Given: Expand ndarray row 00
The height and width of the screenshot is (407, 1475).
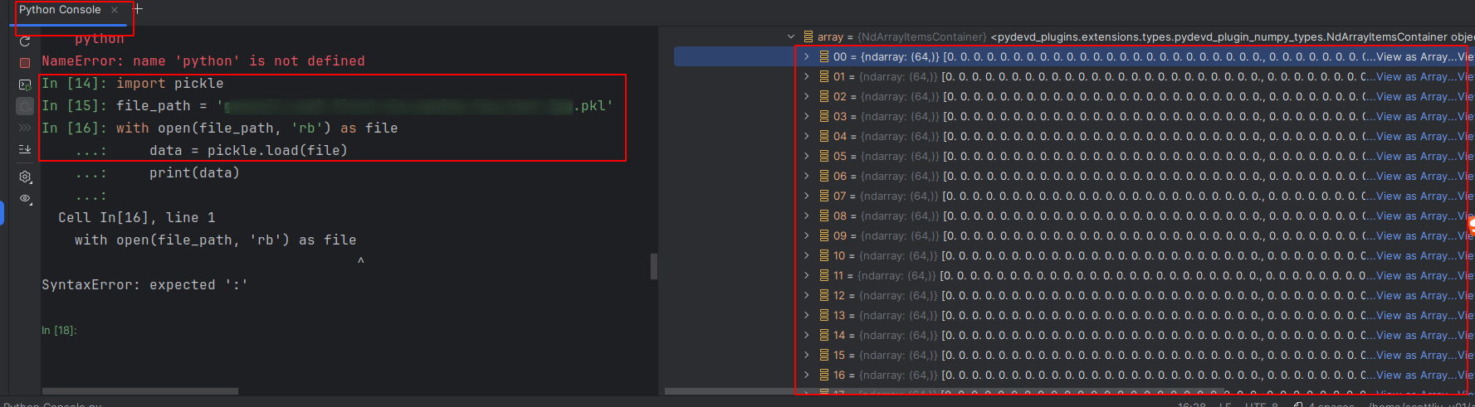Looking at the screenshot, I should (x=806, y=56).
